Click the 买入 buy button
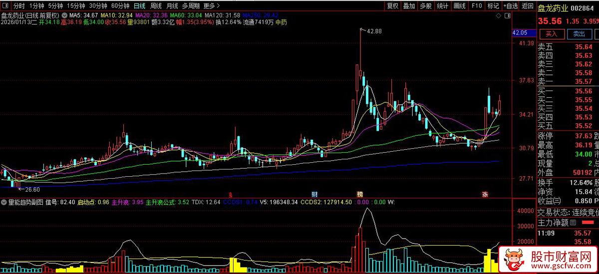This screenshot has width=599, height=274. point(551,34)
